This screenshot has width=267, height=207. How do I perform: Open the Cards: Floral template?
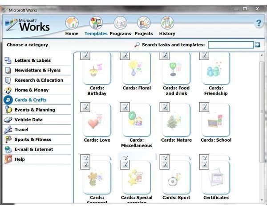137,69
